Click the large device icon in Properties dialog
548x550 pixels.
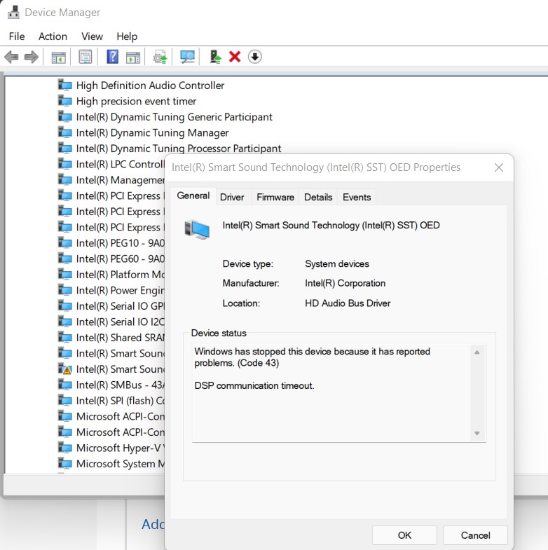(x=197, y=230)
